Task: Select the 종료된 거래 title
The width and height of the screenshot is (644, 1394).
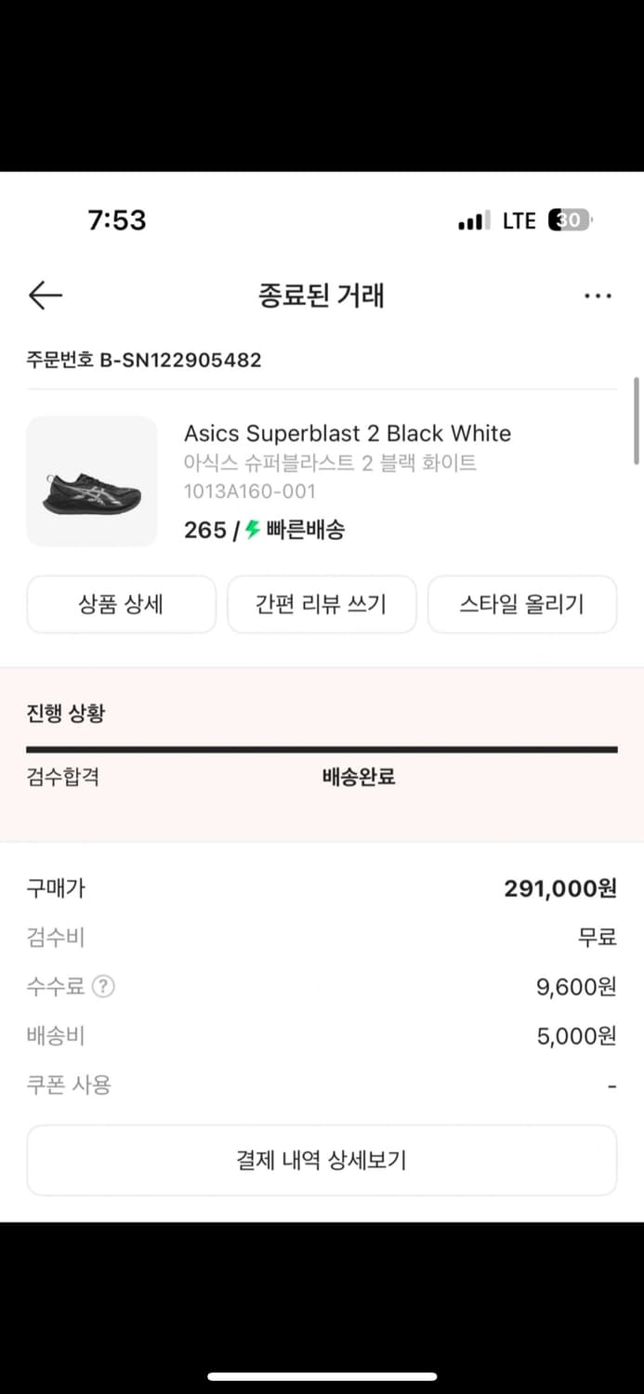Action: coord(322,295)
